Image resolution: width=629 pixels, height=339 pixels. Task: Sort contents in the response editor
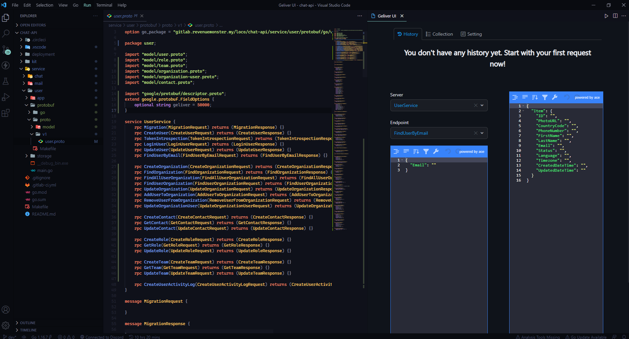tap(535, 97)
